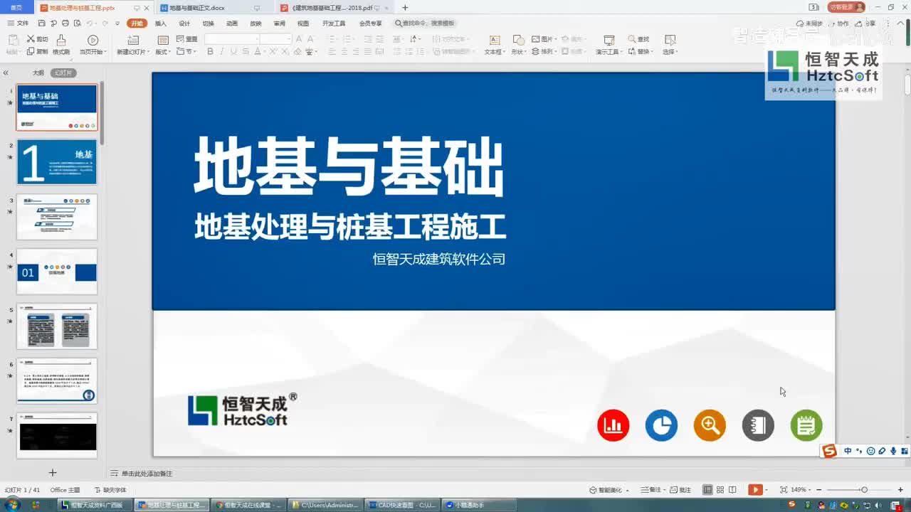911x512 pixels.
Task: Open the Presentation Tools (演示工具) icon
Action: (609, 41)
